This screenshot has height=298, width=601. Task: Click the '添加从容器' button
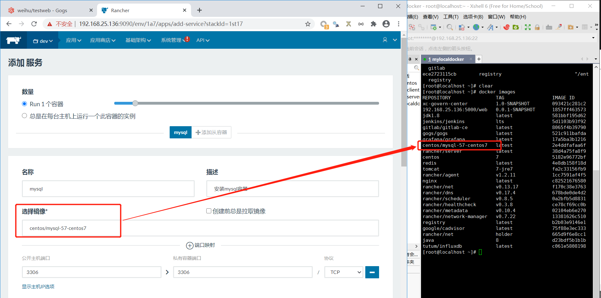coord(211,132)
